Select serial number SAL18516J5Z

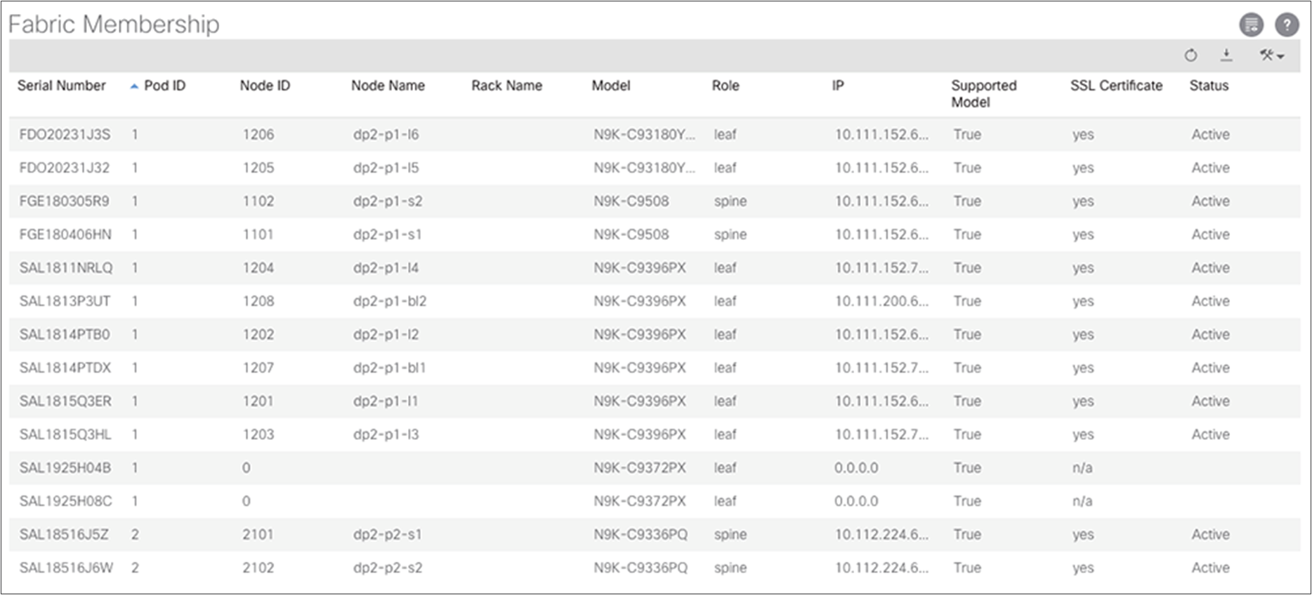pyautogui.click(x=64, y=535)
